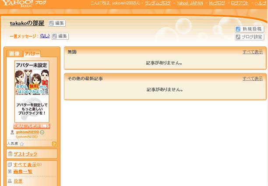Click the popularity help question-mark icon
Viewport: 268px width, 186px height.
54,144
